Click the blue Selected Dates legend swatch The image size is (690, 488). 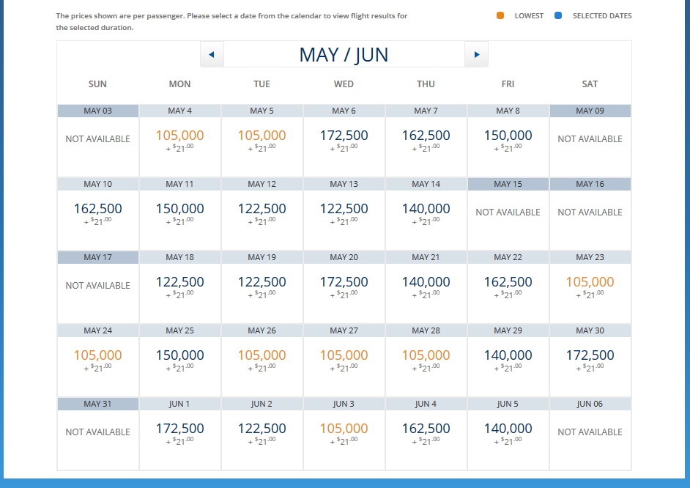(x=558, y=15)
